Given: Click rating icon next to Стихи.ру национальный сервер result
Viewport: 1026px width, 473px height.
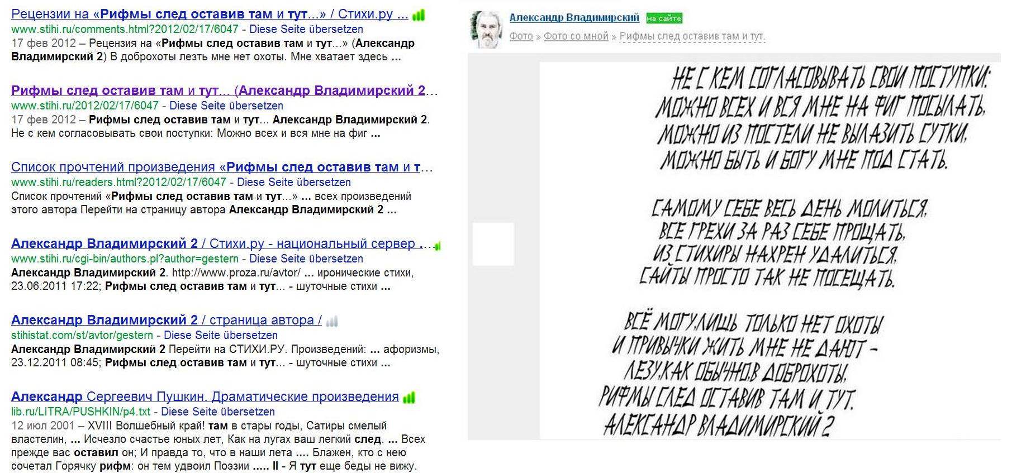Looking at the screenshot, I should [438, 245].
